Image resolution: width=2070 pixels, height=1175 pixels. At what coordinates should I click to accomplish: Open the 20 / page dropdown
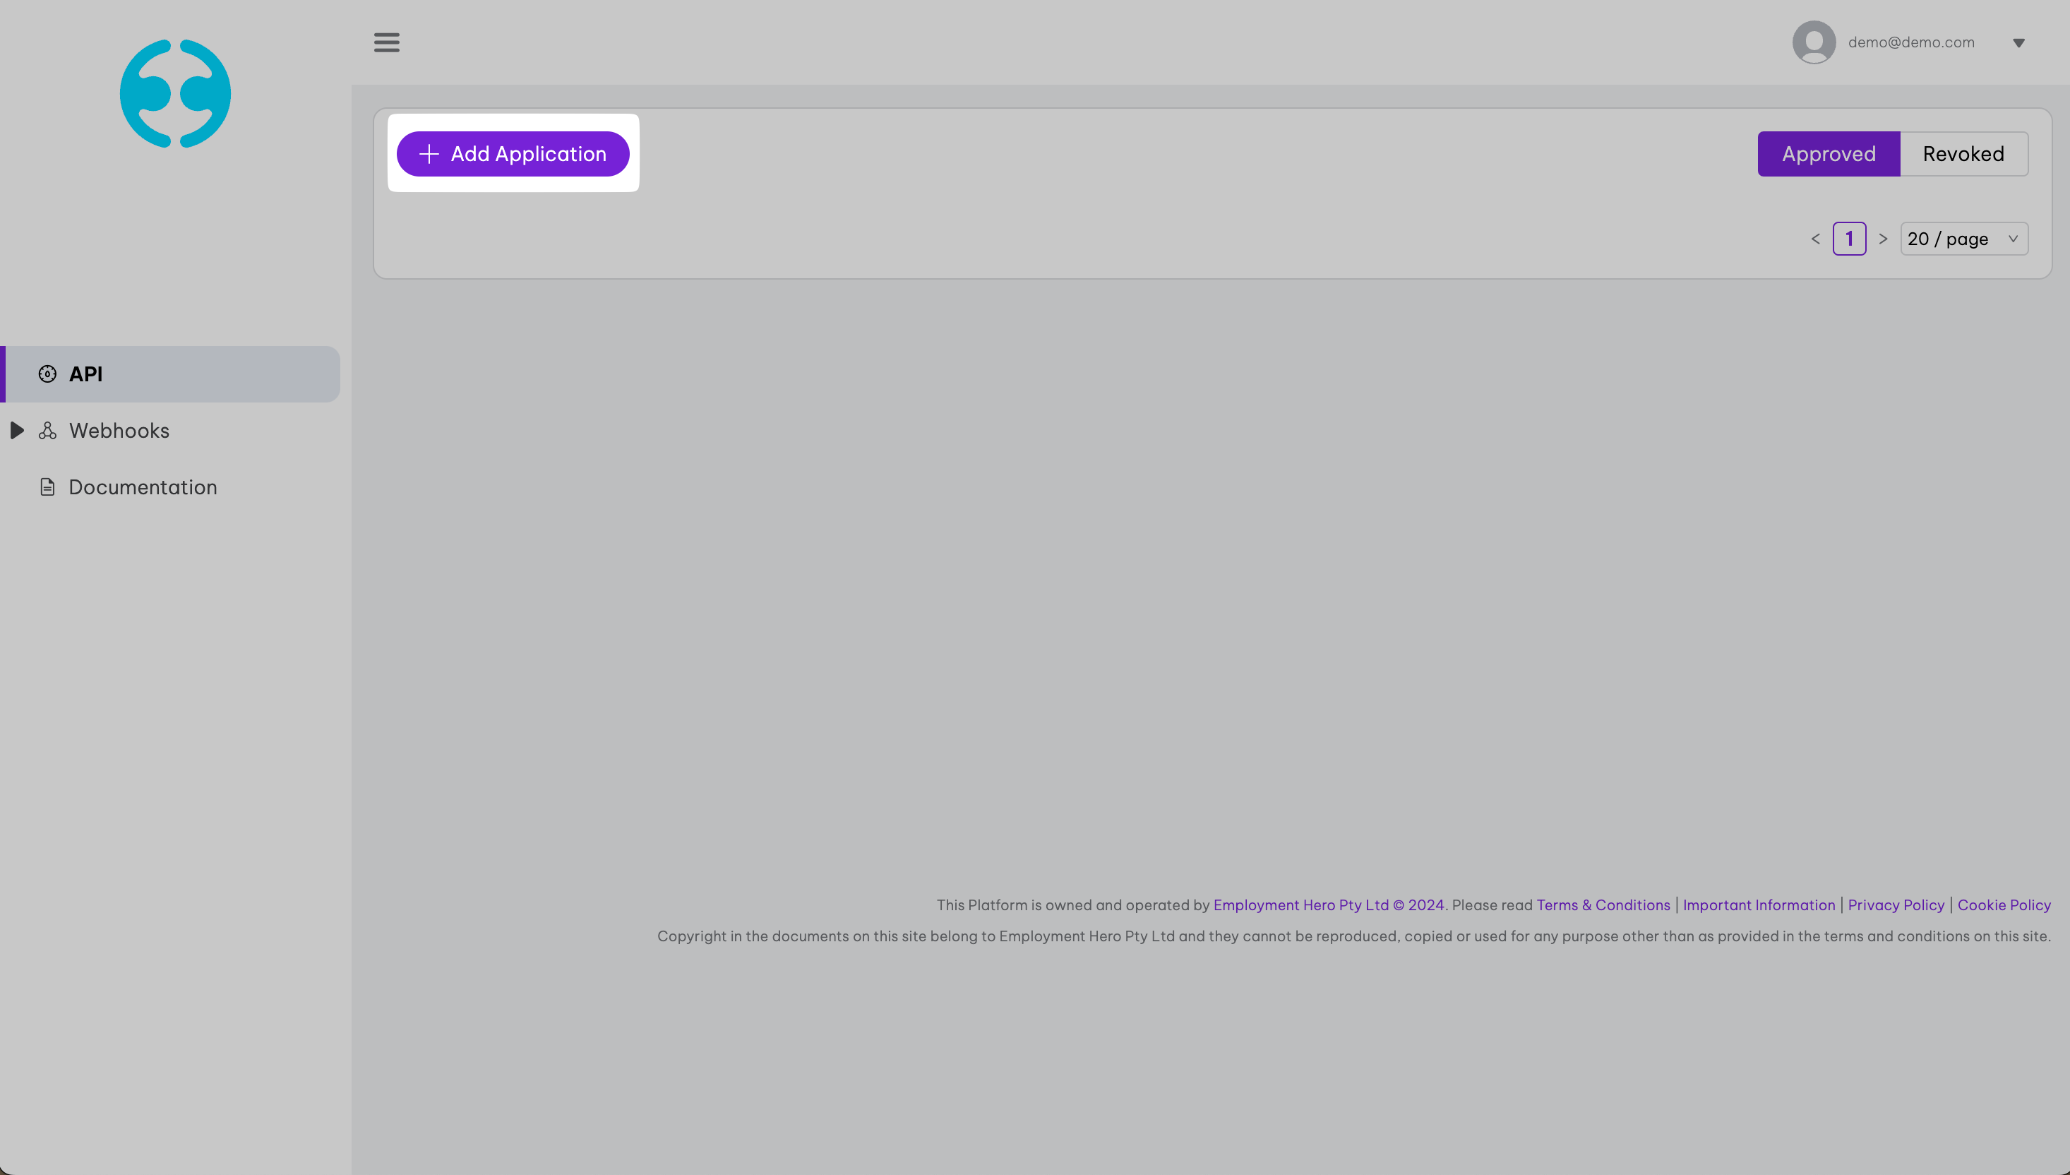[1963, 239]
